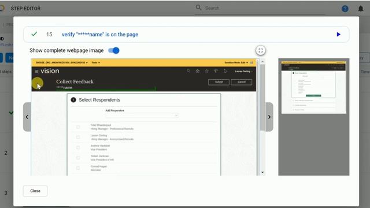Check the Fidel Chanderpaul respondent checkbox

78,127
